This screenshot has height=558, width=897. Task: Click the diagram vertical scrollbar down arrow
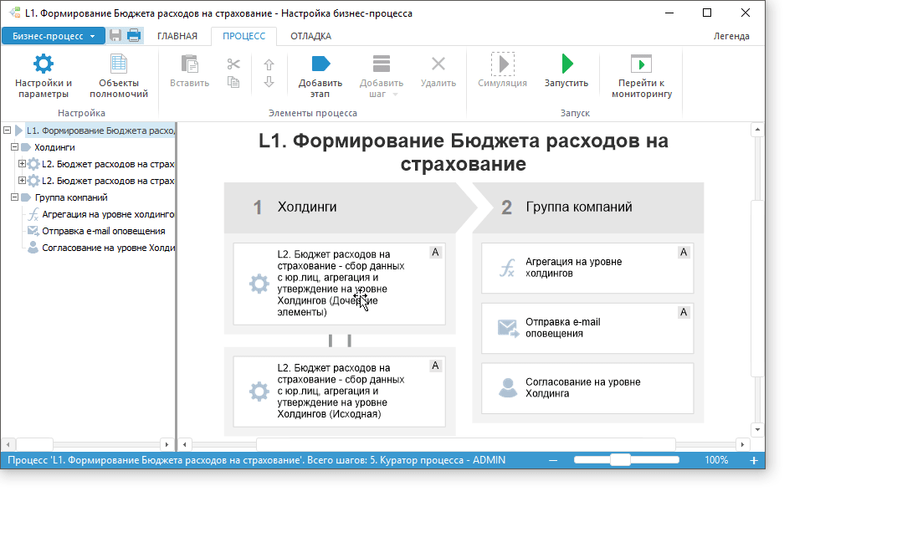tap(757, 429)
